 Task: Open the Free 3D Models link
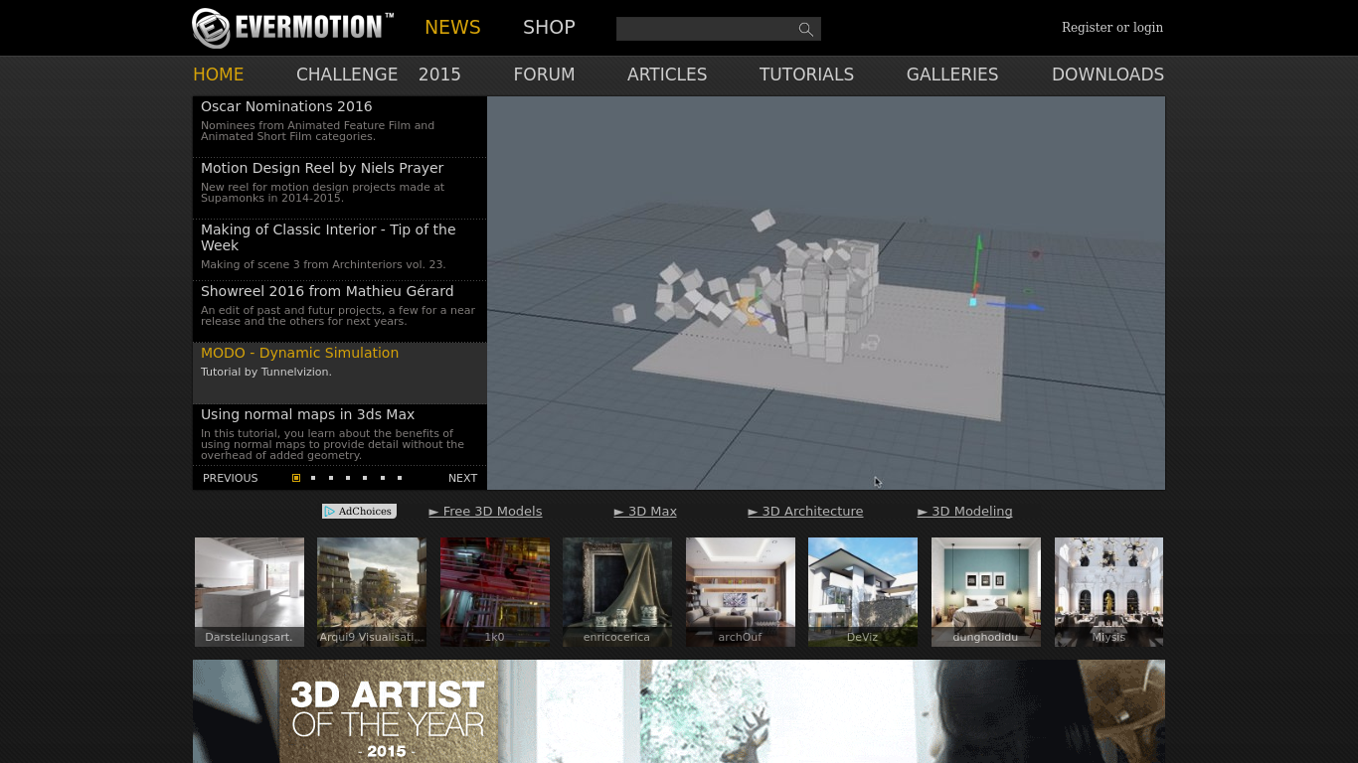coord(492,511)
